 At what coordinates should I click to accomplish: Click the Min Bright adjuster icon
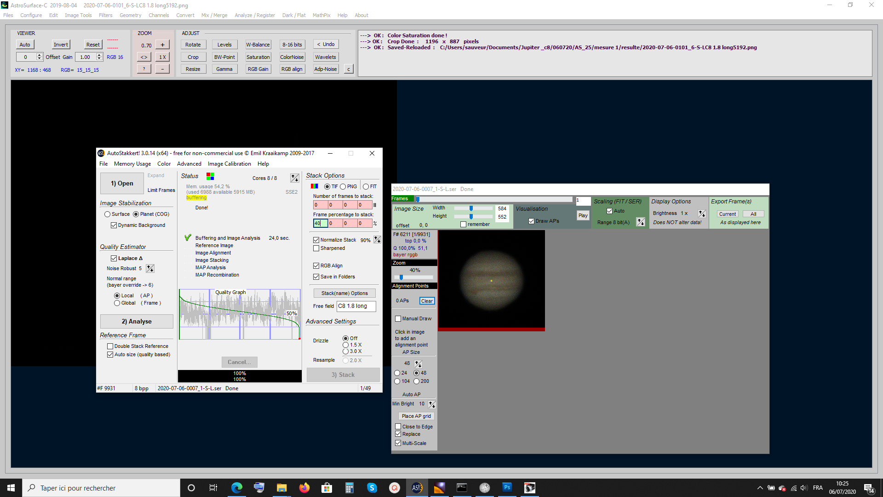[432, 404]
